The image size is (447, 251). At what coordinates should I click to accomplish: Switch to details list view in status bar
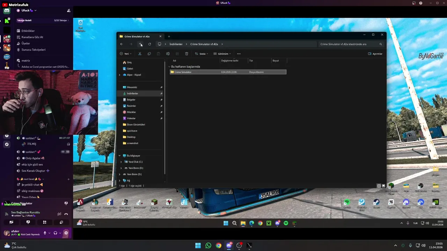tap(379, 186)
